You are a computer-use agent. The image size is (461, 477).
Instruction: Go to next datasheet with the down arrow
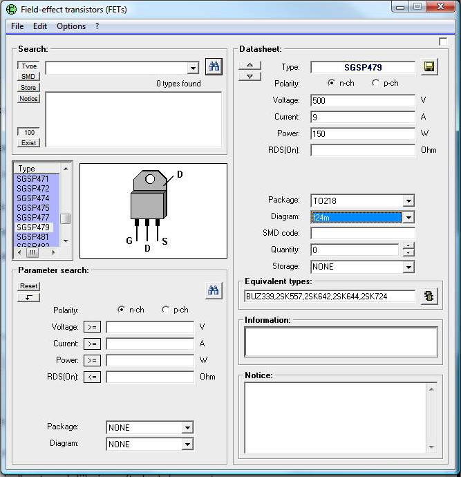(x=250, y=75)
